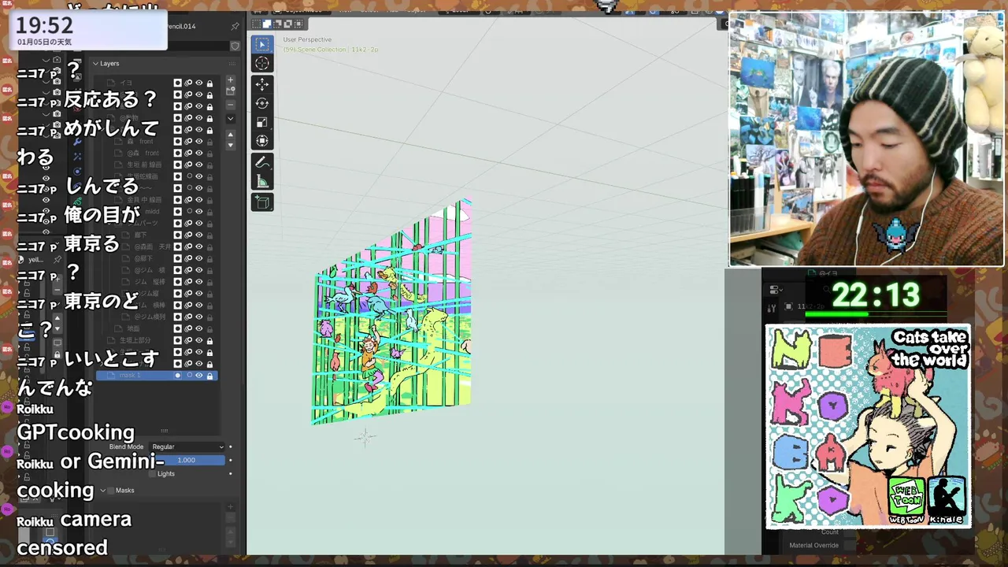This screenshot has height=567, width=1008.
Task: Select the grease pencil drawing in viewport
Action: point(391,313)
